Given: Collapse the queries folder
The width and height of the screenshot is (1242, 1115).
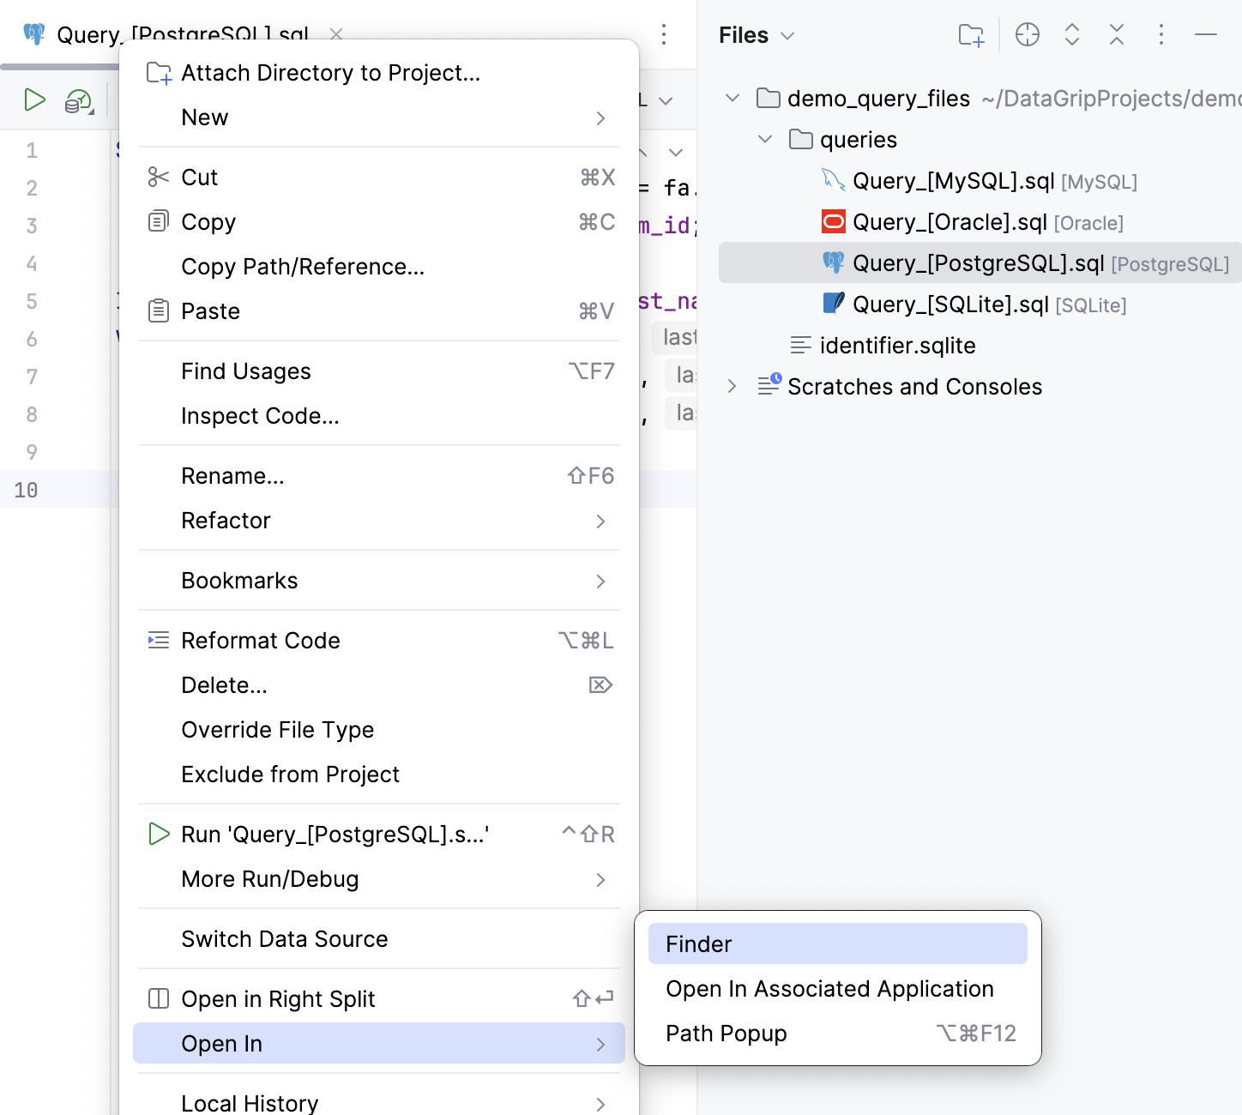Looking at the screenshot, I should 764,139.
